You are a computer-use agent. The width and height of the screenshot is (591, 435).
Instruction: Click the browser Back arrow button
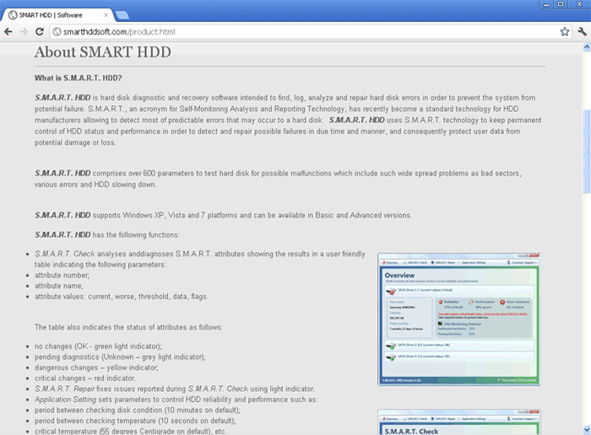pyautogui.click(x=8, y=31)
